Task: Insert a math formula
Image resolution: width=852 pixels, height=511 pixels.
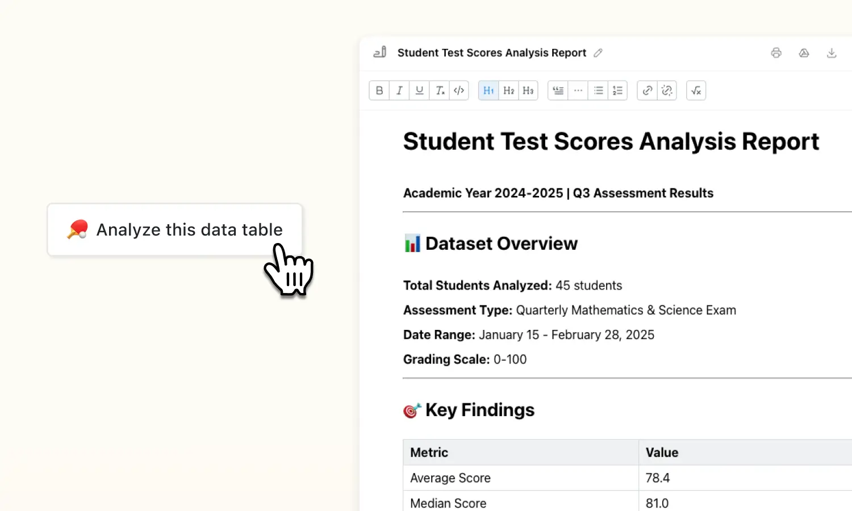Action: (x=696, y=90)
